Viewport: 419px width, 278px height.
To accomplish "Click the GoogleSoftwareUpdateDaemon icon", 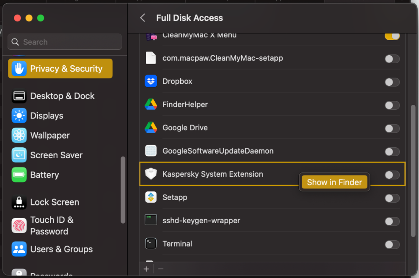I will click(x=151, y=151).
